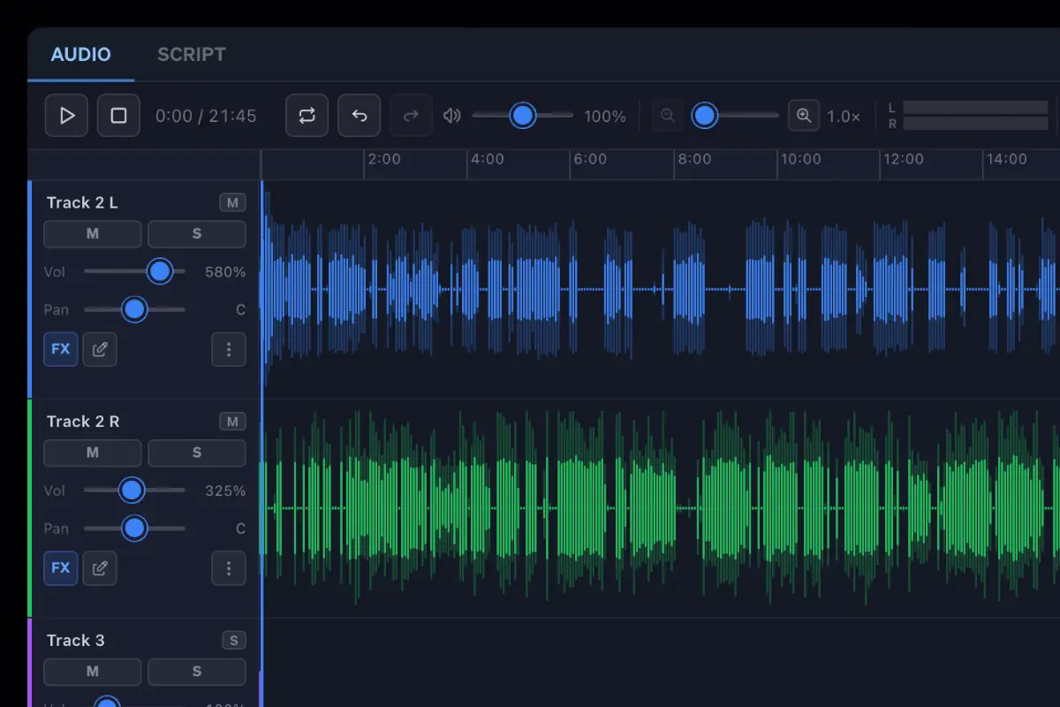Image resolution: width=1060 pixels, height=707 pixels.
Task: Open FX for Track 2 L
Action: pyautogui.click(x=61, y=349)
